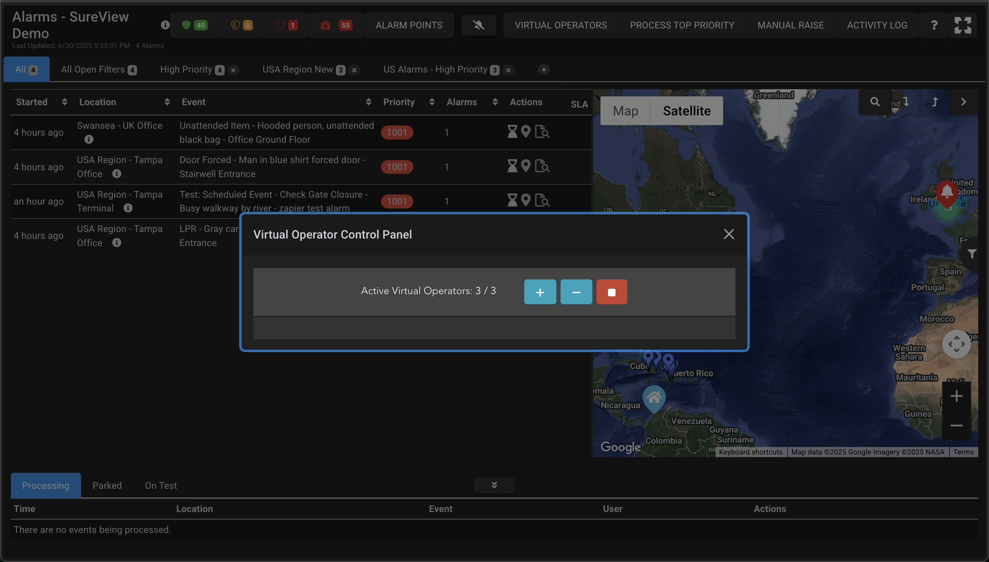
Task: Click map down arrow sort icon
Action: click(x=906, y=102)
